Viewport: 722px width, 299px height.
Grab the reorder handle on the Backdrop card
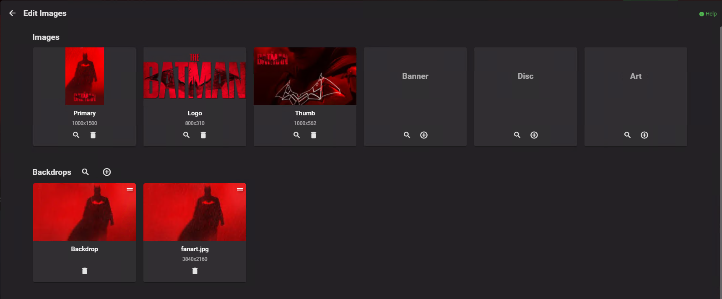pos(130,190)
